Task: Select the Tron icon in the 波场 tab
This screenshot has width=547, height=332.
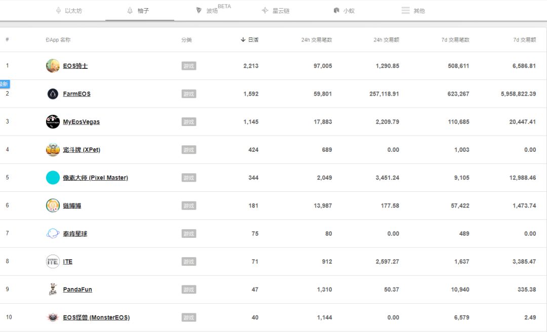Action: 199,11
